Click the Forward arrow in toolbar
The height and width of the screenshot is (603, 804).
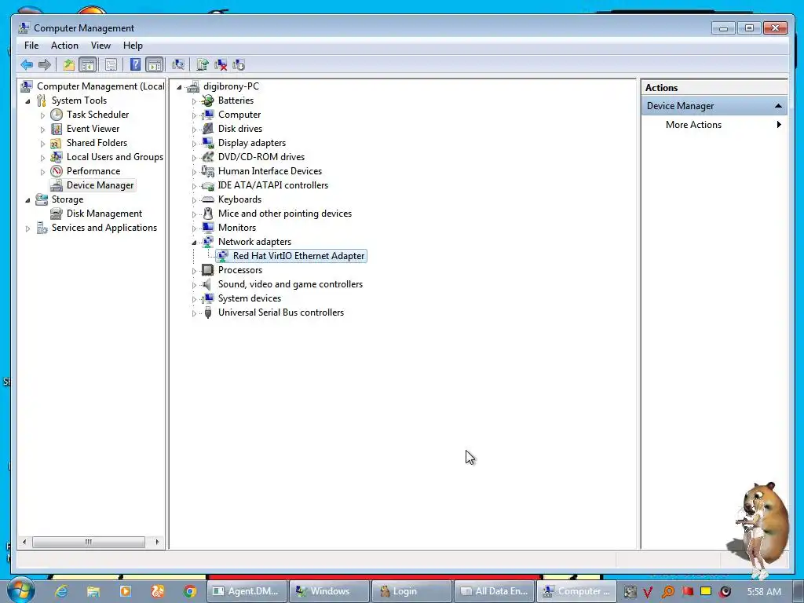tap(45, 64)
